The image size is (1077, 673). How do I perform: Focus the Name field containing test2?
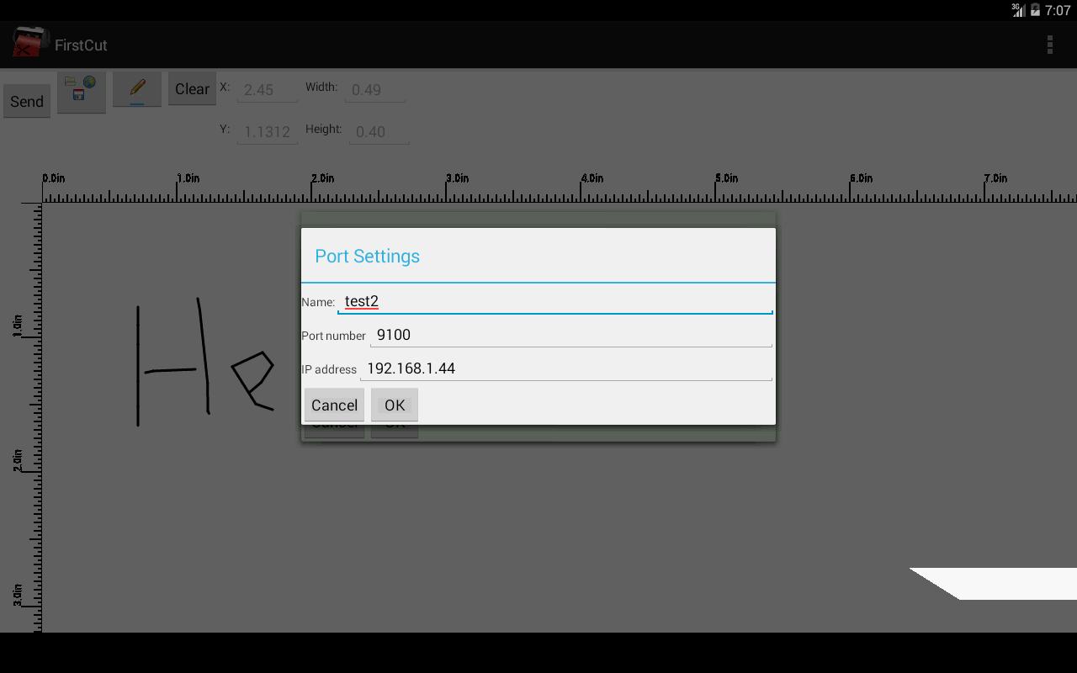[x=554, y=301]
